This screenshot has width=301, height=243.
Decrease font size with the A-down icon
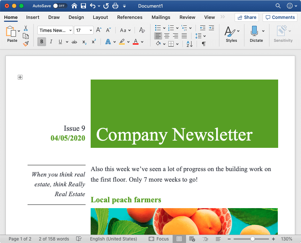pyautogui.click(x=108, y=30)
